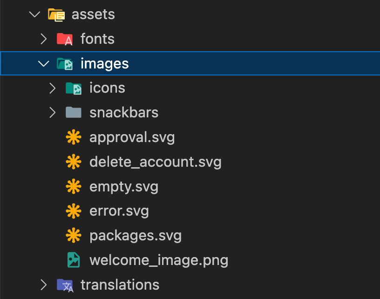Viewport: 380px width, 299px height.
Task: Open the empty.svg file
Action: tap(124, 187)
